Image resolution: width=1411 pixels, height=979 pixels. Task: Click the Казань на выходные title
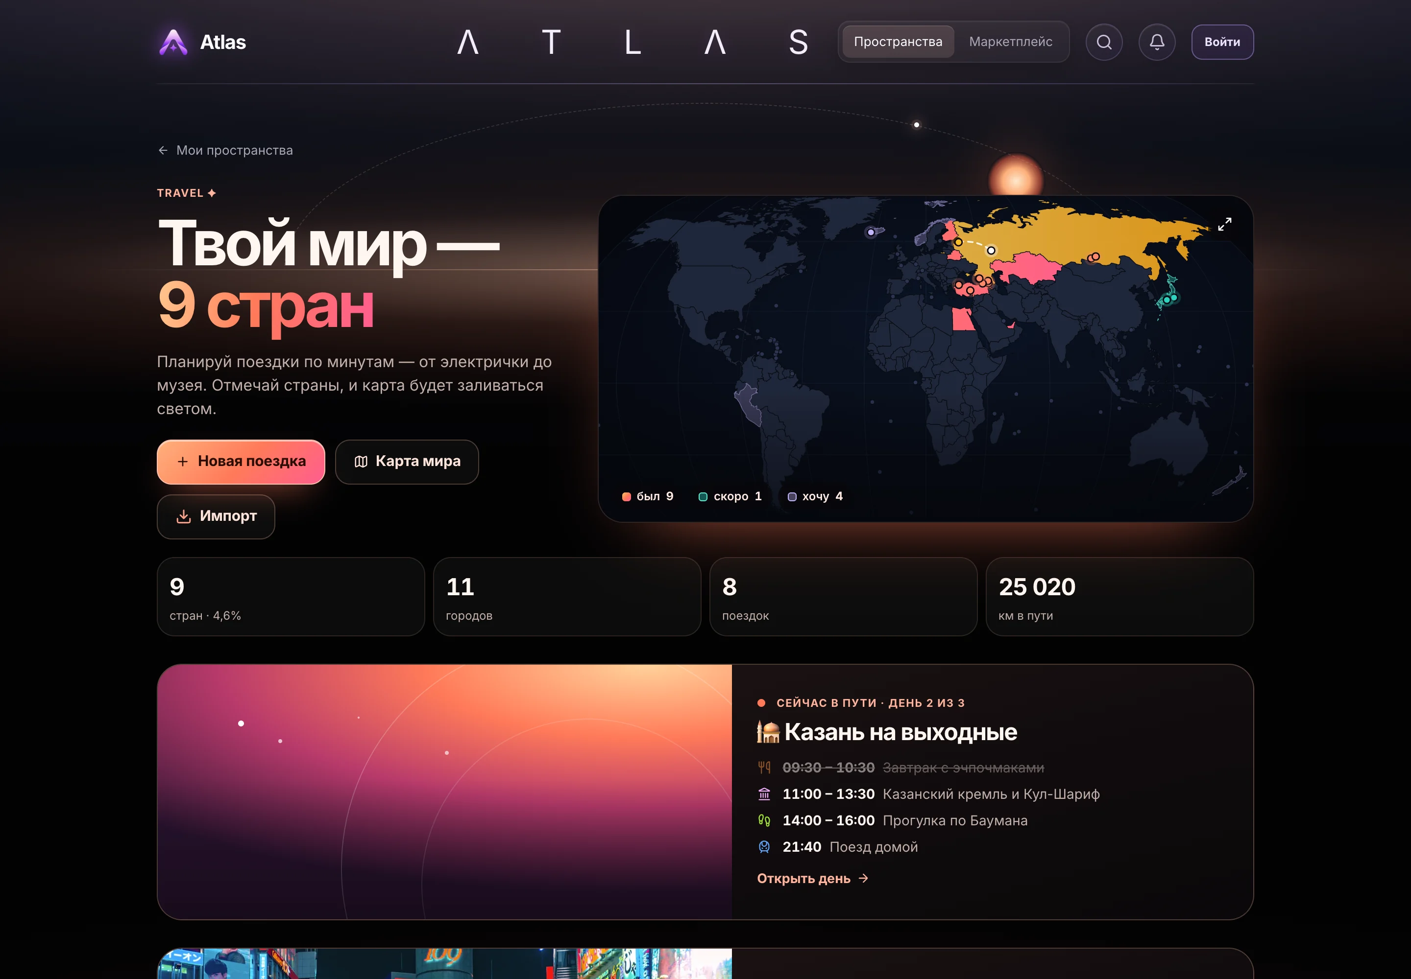pyautogui.click(x=900, y=732)
